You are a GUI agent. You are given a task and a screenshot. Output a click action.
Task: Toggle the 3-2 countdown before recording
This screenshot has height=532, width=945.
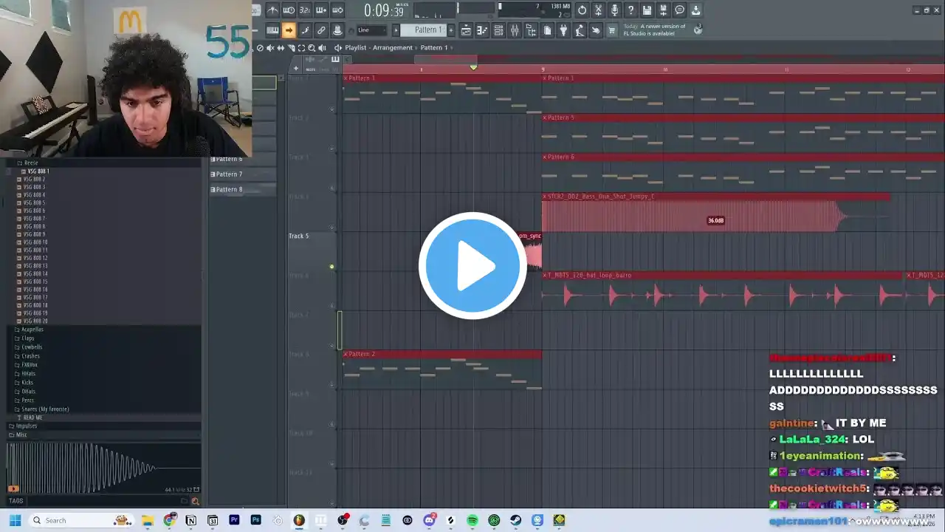point(305,10)
